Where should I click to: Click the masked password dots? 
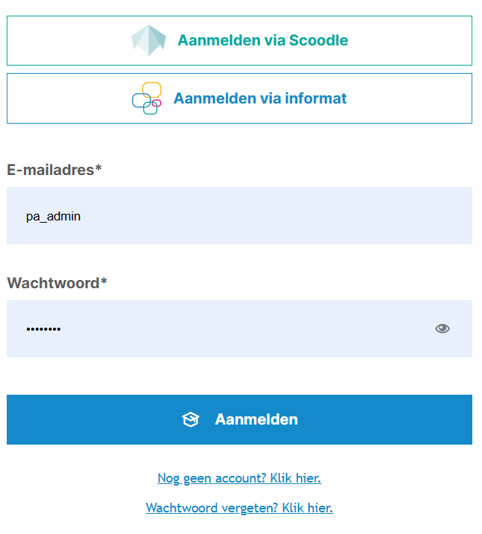point(44,329)
